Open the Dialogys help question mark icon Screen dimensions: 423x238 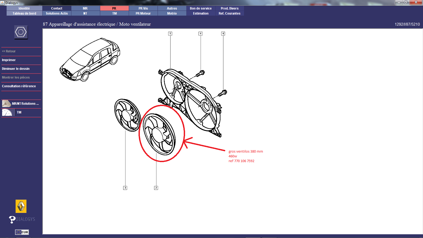[x=12, y=219]
